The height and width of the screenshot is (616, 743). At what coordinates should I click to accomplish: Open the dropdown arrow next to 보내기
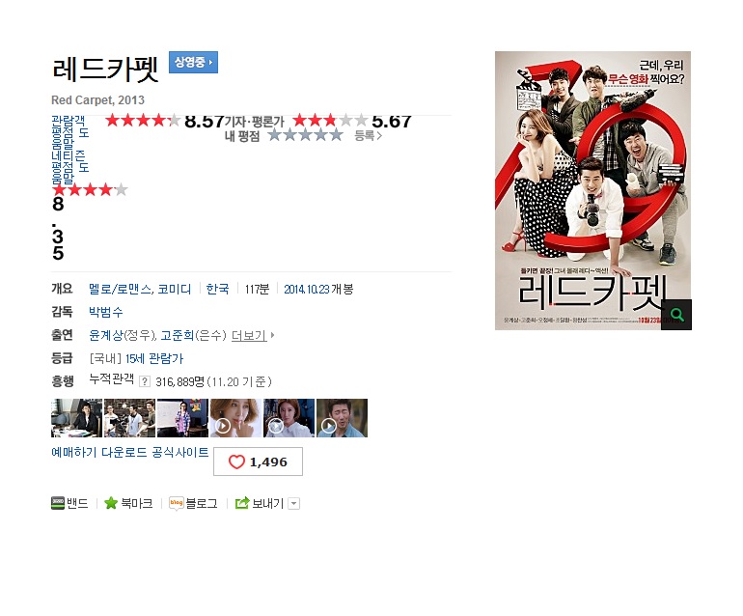pos(294,504)
